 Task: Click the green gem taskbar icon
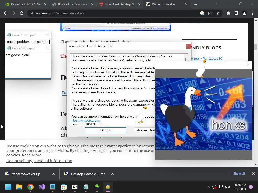97,187
